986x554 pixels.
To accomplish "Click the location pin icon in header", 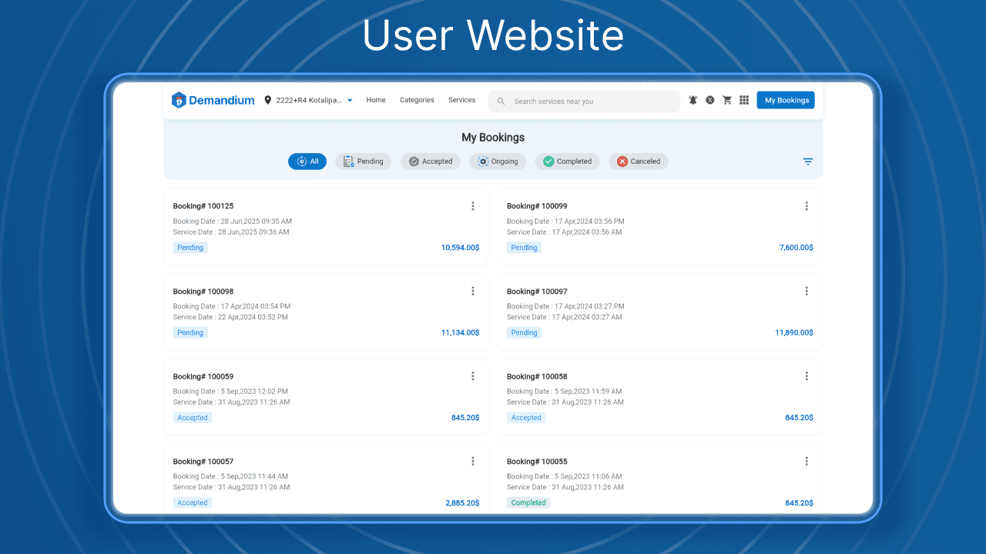I will click(x=267, y=100).
